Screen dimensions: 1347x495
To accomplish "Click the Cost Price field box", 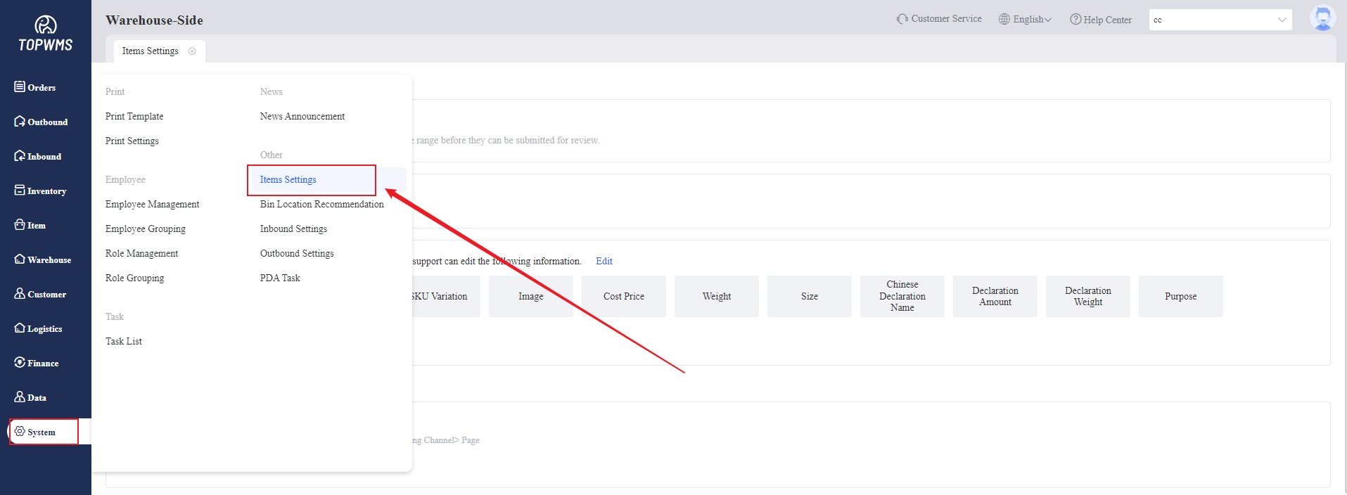I will pos(623,296).
